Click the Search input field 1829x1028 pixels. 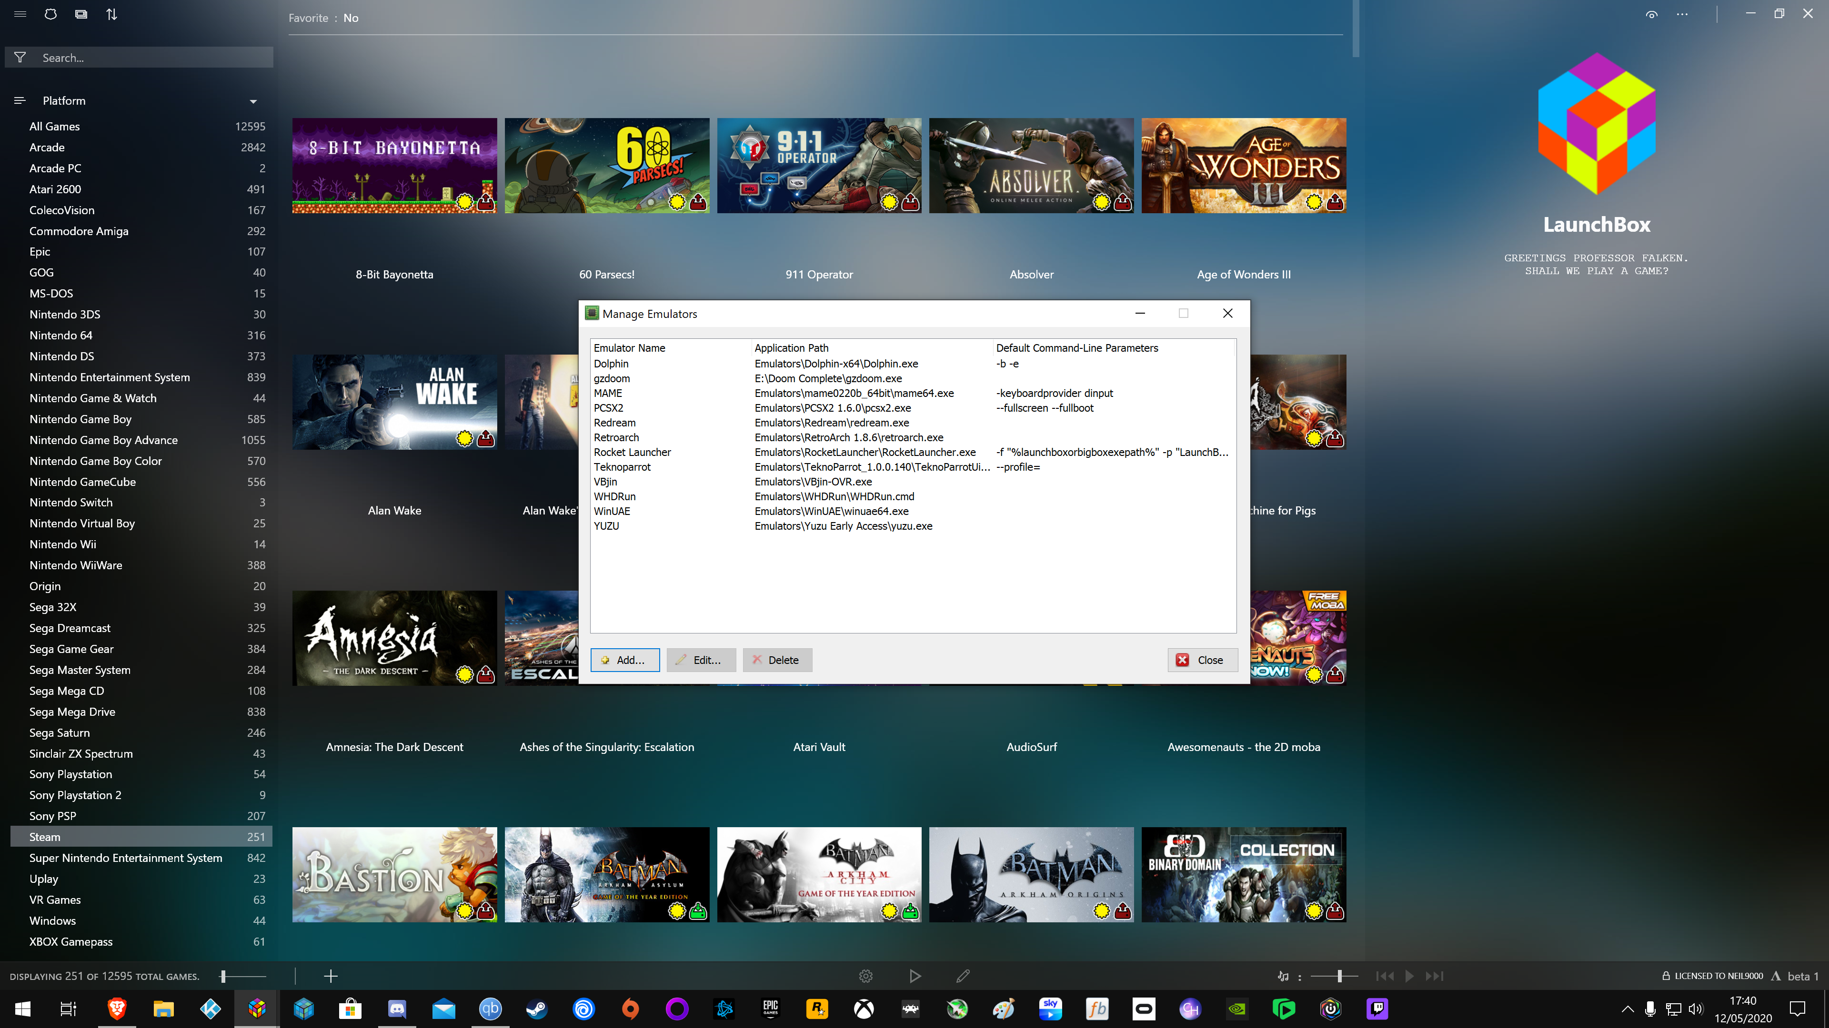pos(139,58)
